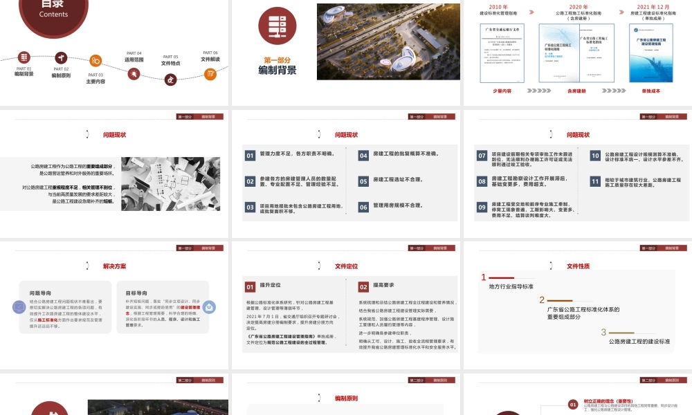
Task: Click the 文件定位 slide title
Action: point(347,266)
